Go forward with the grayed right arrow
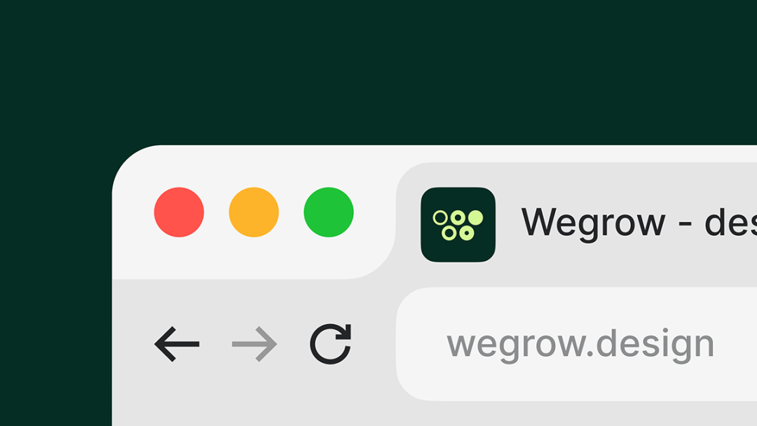The height and width of the screenshot is (426, 757). click(254, 344)
